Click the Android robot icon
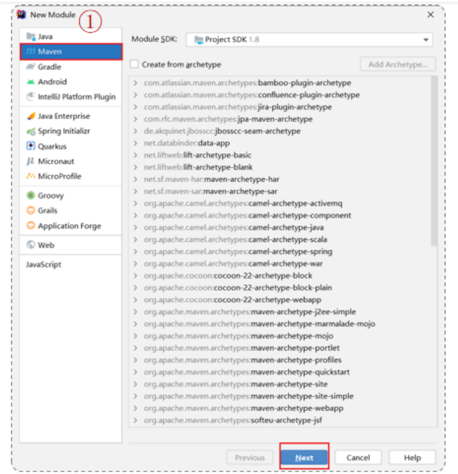 click(x=31, y=81)
